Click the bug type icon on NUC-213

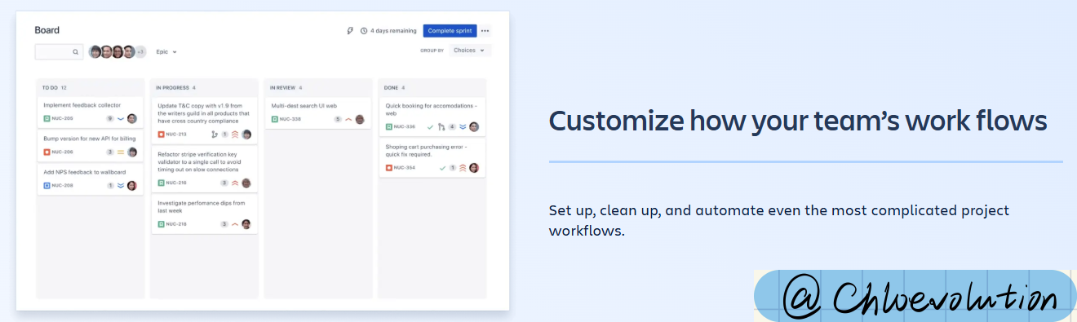(161, 134)
